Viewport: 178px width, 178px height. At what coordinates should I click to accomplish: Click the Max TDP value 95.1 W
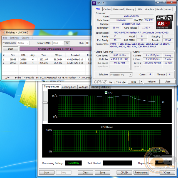point(149,20)
